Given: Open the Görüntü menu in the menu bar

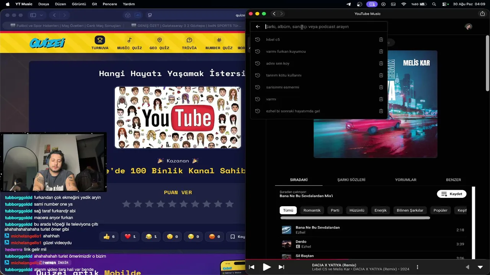Looking at the screenshot, I should click(79, 4).
